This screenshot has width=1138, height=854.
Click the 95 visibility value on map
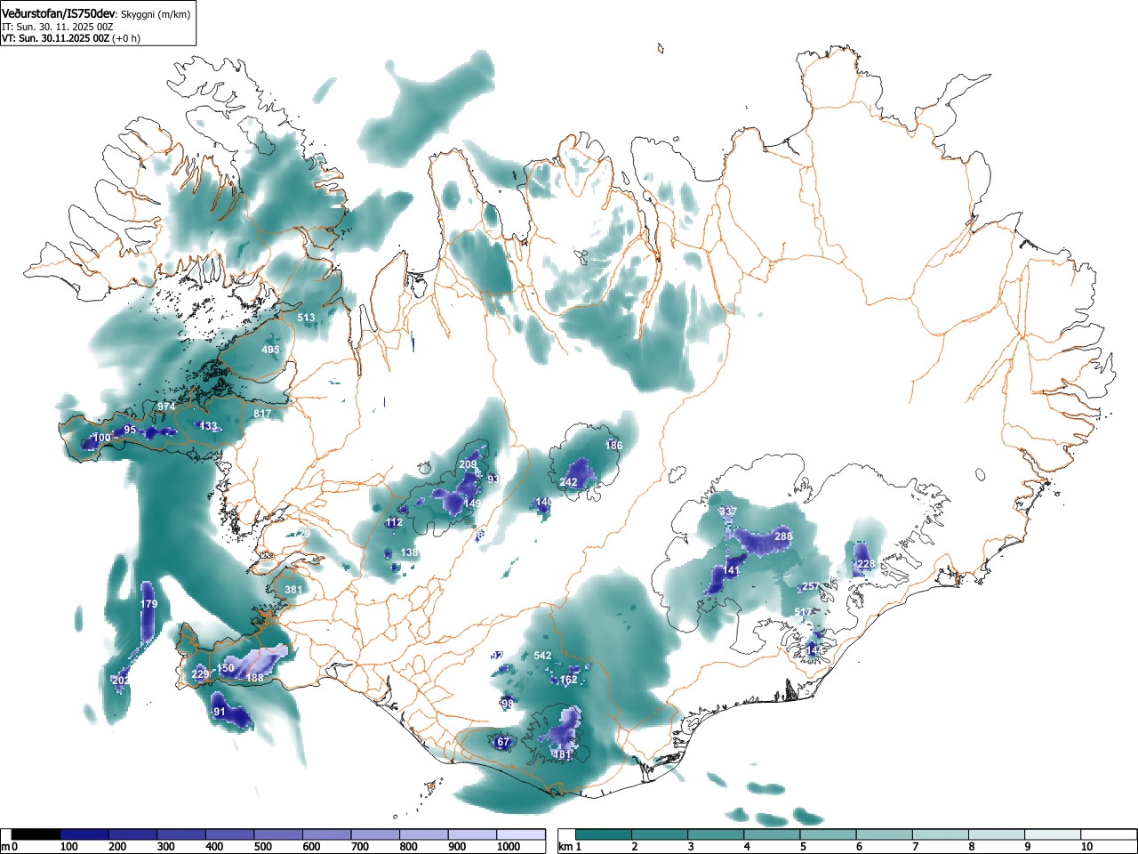click(130, 430)
